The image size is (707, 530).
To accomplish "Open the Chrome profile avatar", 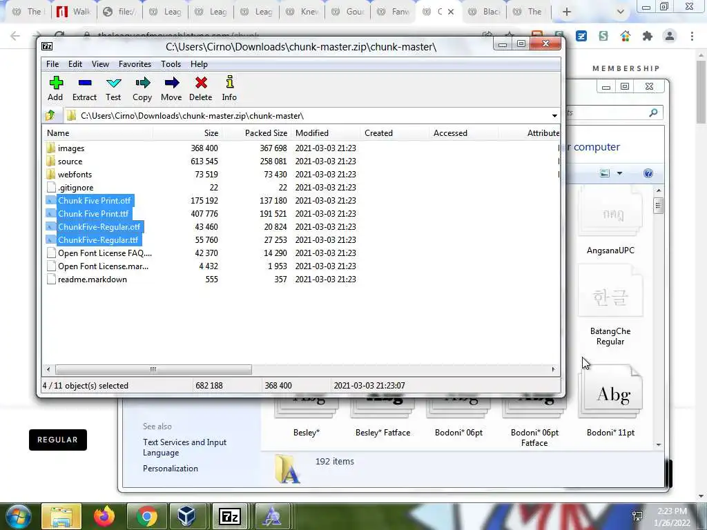I will tap(670, 36).
